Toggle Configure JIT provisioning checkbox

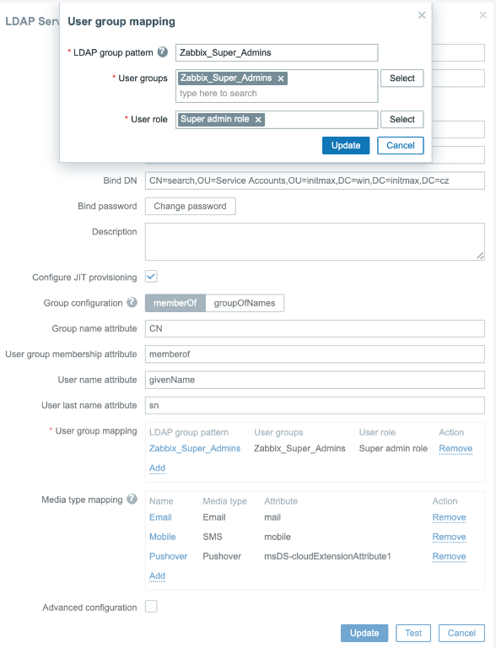click(151, 277)
